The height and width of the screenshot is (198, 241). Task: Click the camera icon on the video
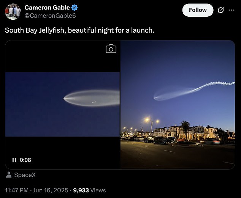click(111, 49)
